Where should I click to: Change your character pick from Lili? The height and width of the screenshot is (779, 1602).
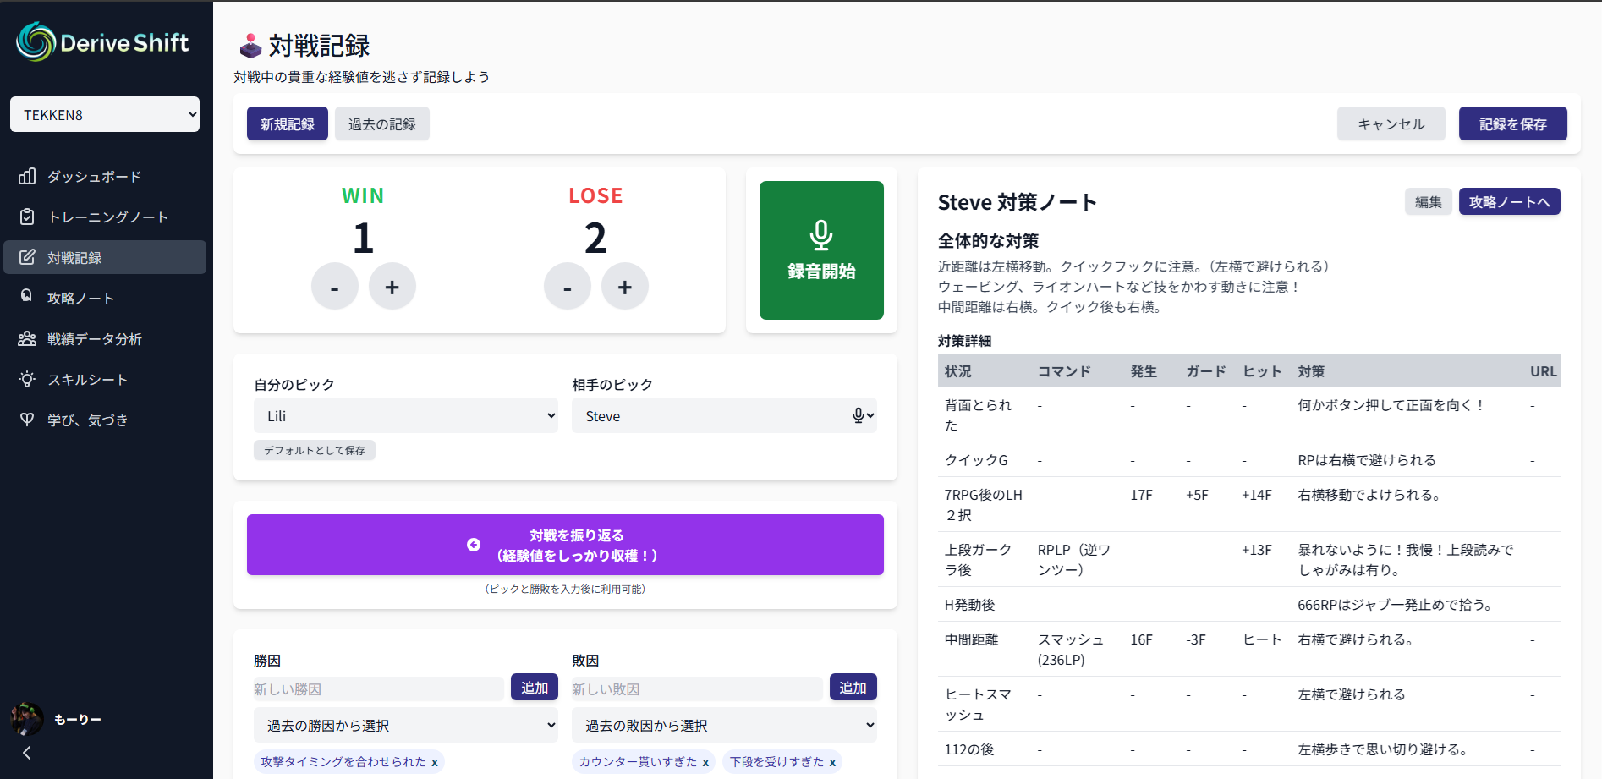pyautogui.click(x=405, y=415)
